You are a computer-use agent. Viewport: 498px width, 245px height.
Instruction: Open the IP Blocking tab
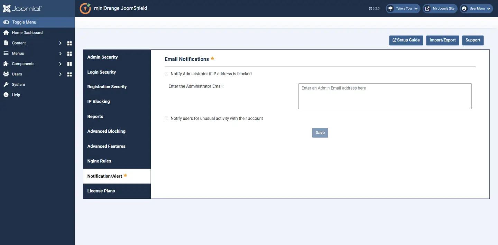coord(117,102)
